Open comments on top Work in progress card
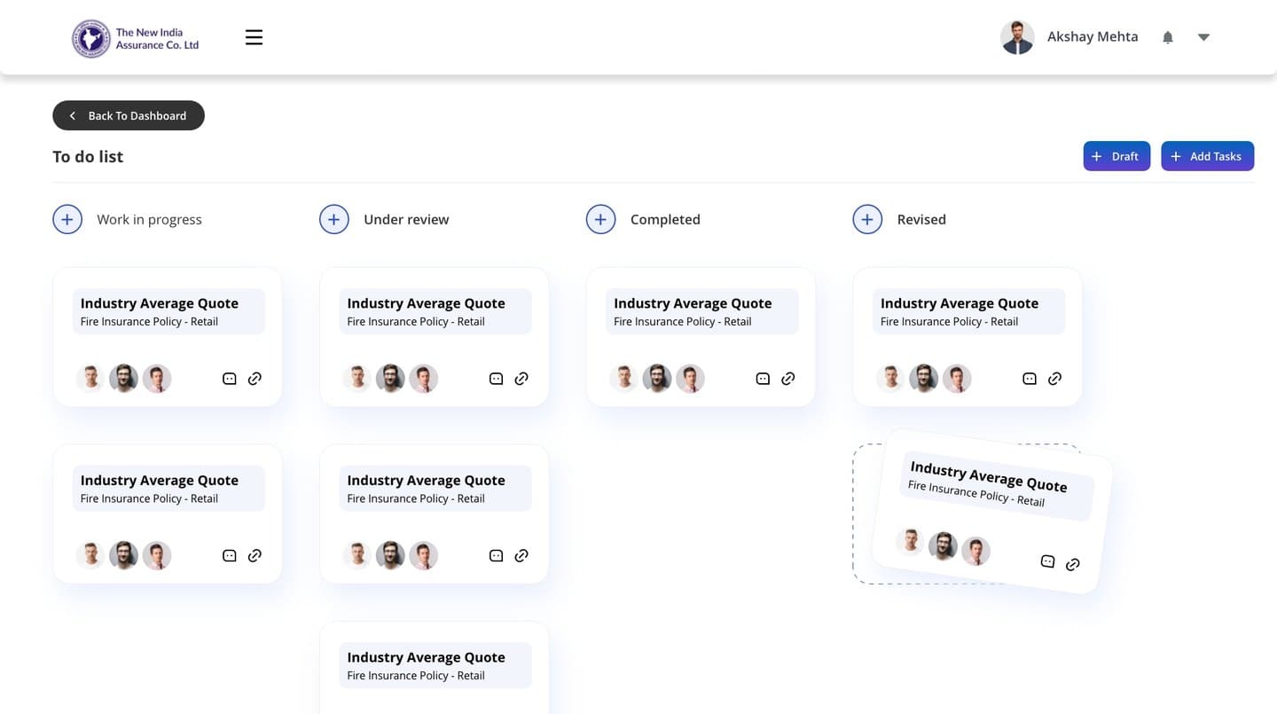Image resolution: width=1277 pixels, height=714 pixels. pos(229,379)
